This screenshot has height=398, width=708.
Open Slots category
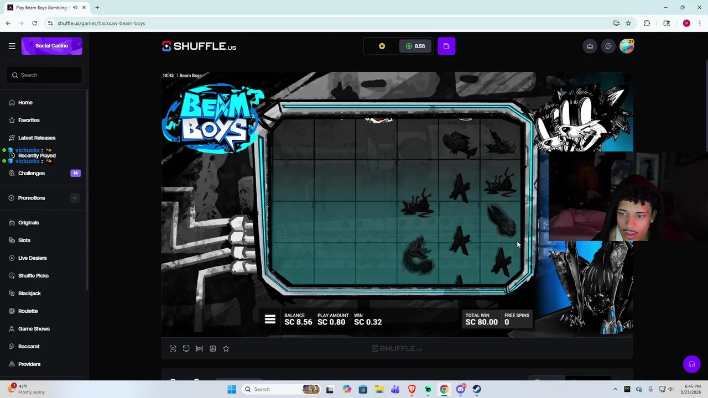point(24,240)
